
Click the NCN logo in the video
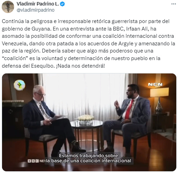tap(155, 84)
